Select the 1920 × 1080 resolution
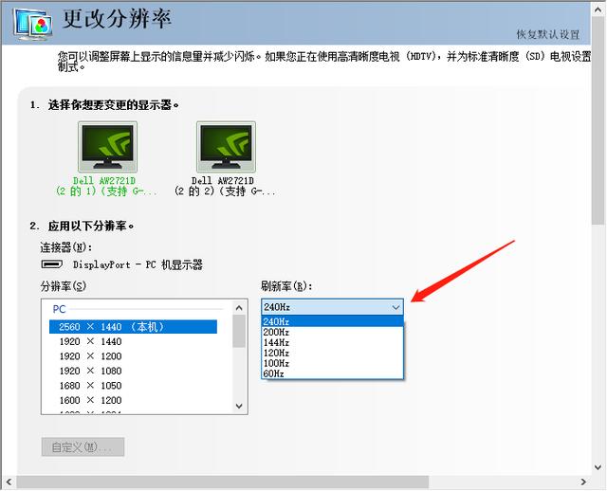The height and width of the screenshot is (491, 607). (x=133, y=371)
